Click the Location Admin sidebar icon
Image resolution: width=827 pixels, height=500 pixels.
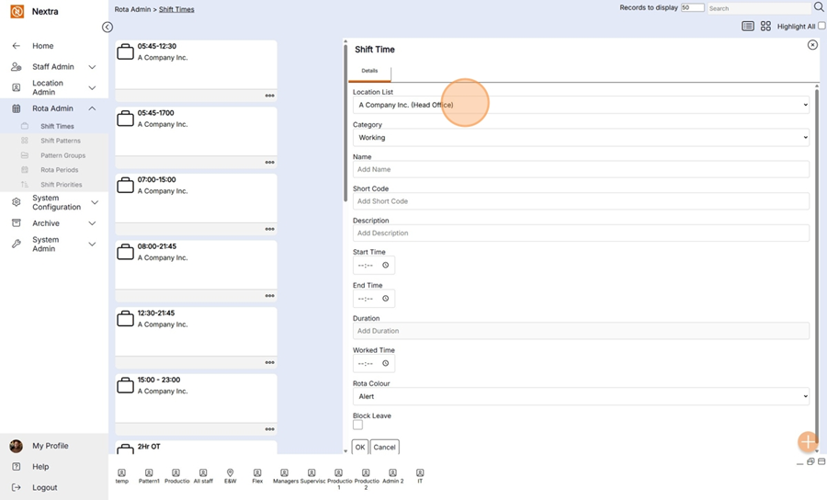17,87
